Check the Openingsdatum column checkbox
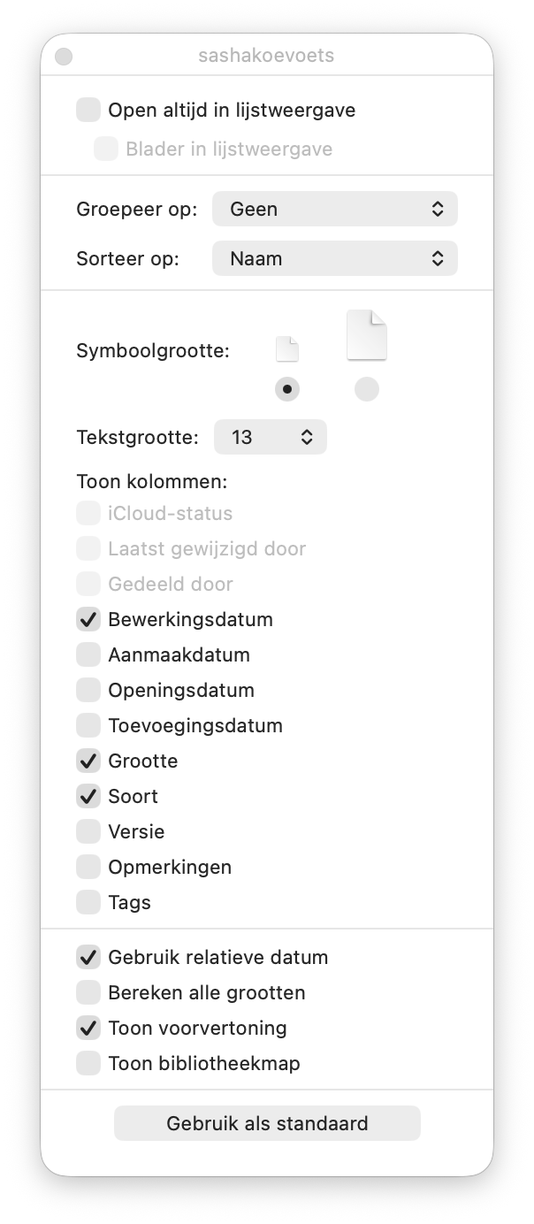Image resolution: width=534 pixels, height=1224 pixels. tap(88, 691)
